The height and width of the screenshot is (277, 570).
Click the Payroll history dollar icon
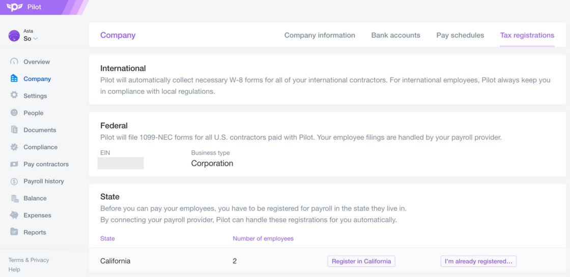(x=14, y=181)
